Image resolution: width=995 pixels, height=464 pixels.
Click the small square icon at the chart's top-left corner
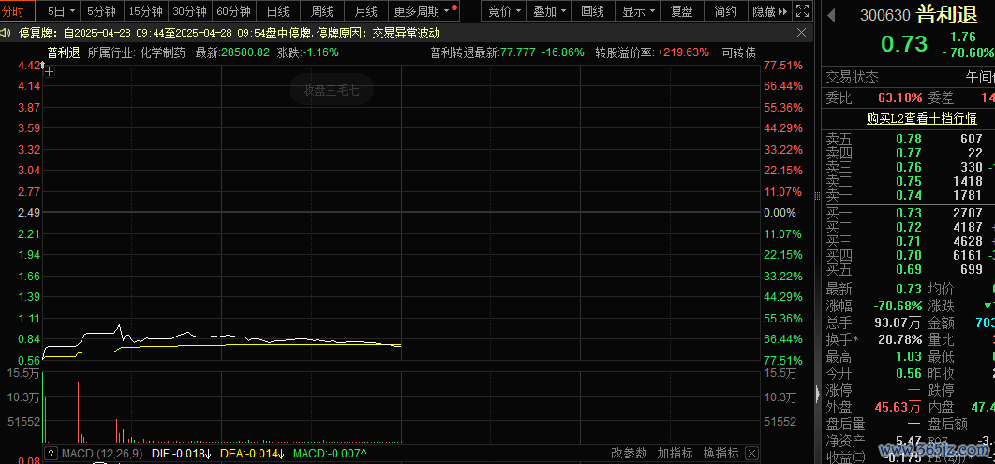47,69
